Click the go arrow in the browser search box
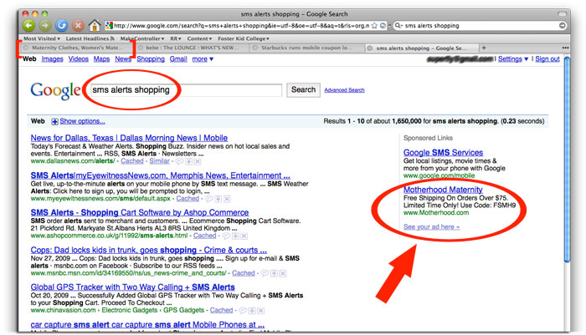586x335 pixels. pyautogui.click(x=562, y=25)
